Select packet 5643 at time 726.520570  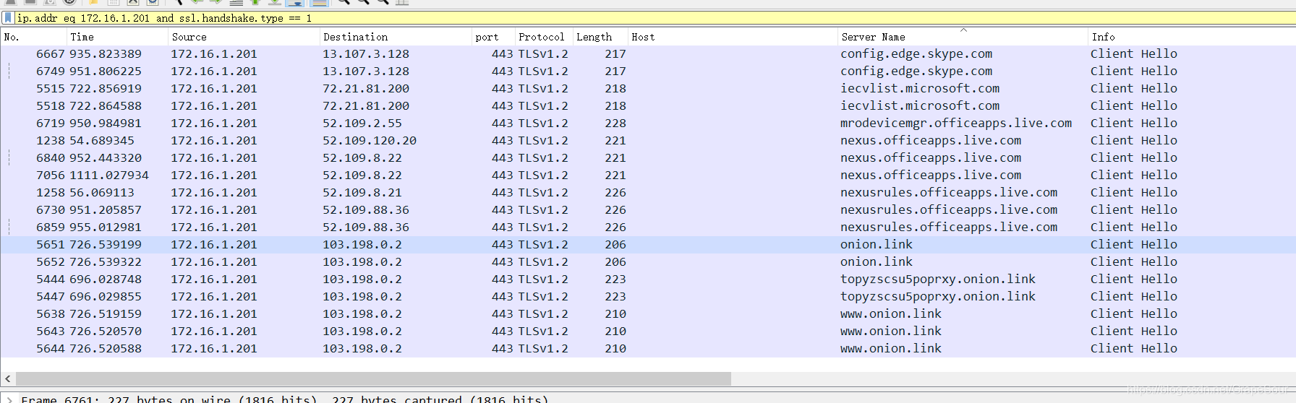(x=648, y=331)
